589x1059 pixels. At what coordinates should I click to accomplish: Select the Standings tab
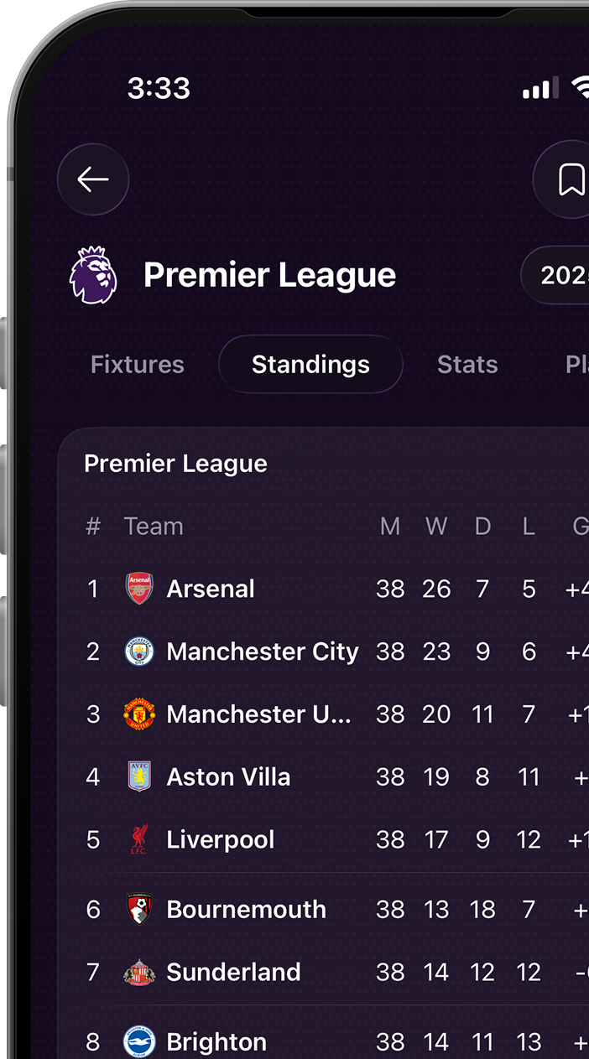[x=310, y=365]
